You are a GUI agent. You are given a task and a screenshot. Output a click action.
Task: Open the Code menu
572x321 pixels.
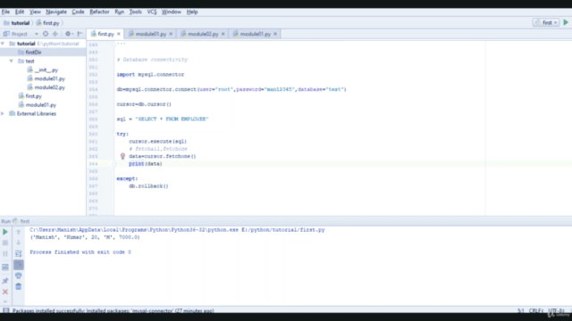[78, 12]
